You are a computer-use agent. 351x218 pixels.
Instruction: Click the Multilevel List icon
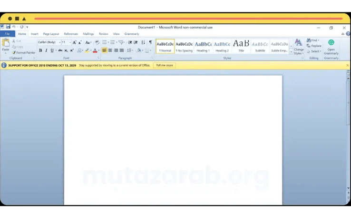click(x=121, y=42)
